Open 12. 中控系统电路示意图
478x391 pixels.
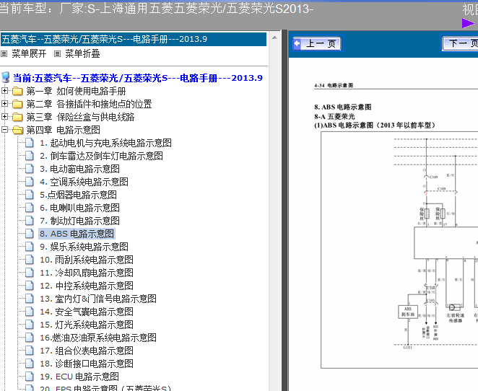(87, 286)
